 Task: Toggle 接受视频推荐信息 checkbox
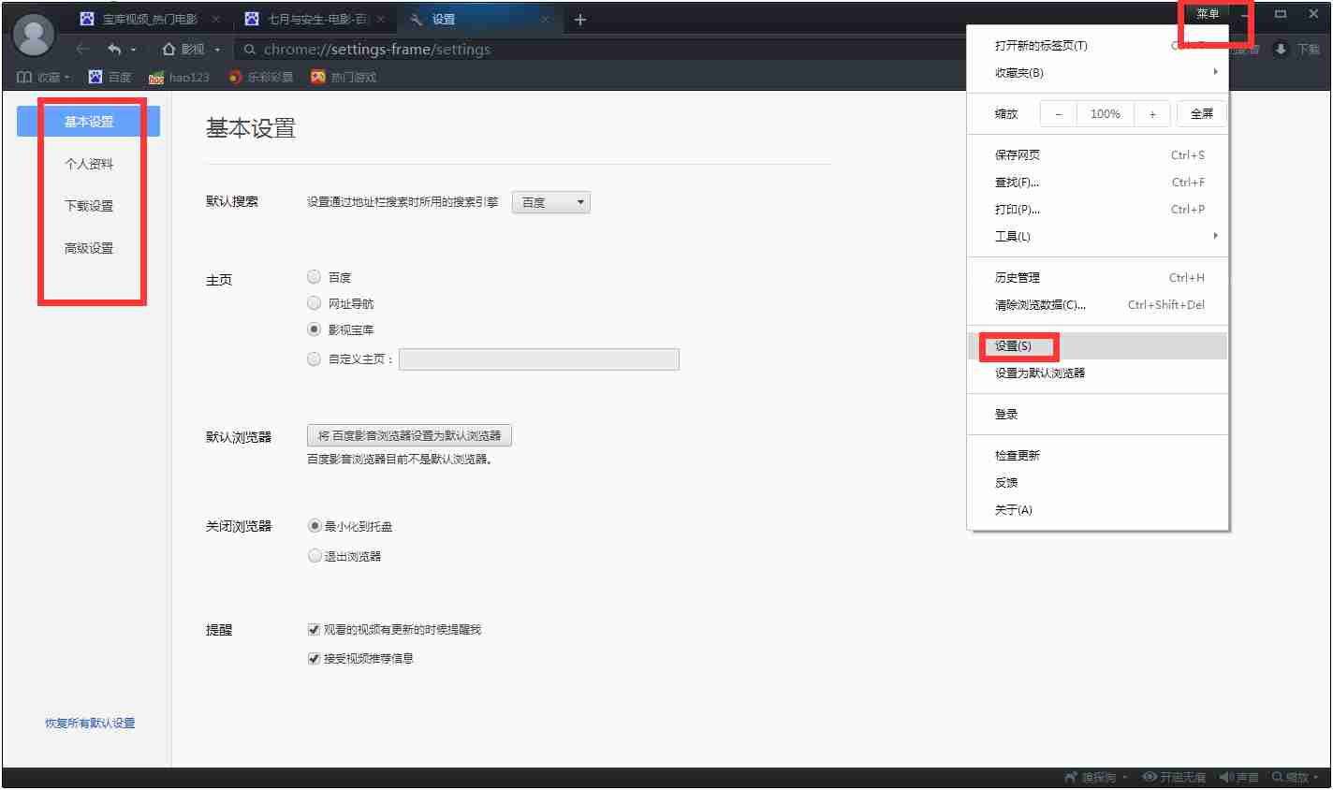tap(314, 659)
